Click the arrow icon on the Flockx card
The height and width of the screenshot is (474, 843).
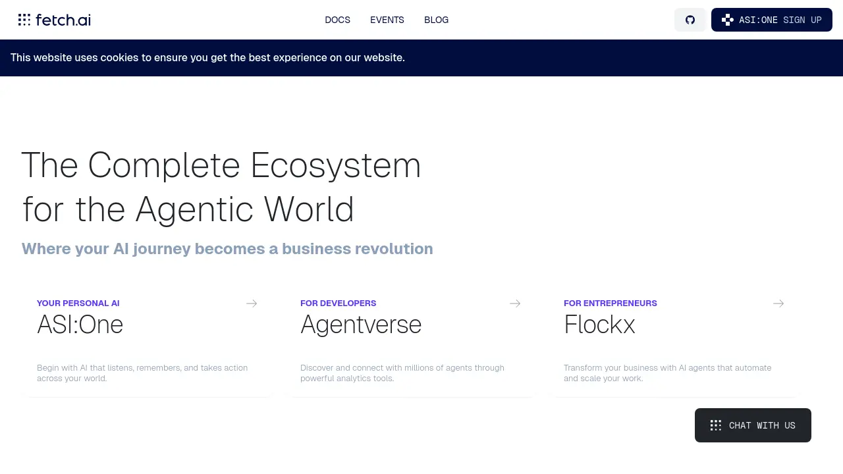[x=778, y=303]
